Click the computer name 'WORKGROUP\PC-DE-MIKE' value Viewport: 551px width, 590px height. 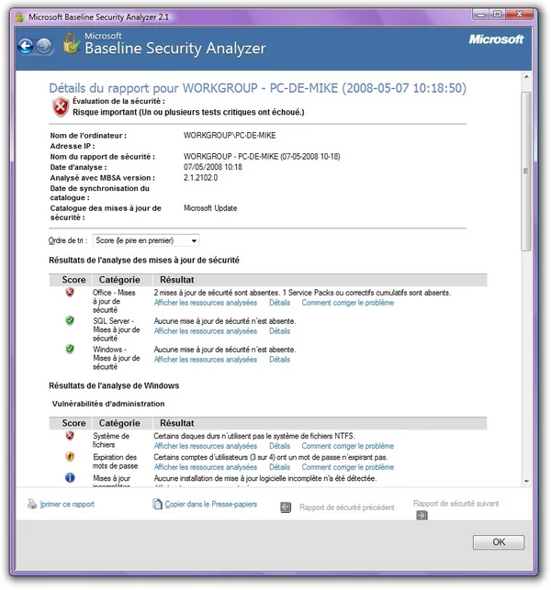(230, 136)
